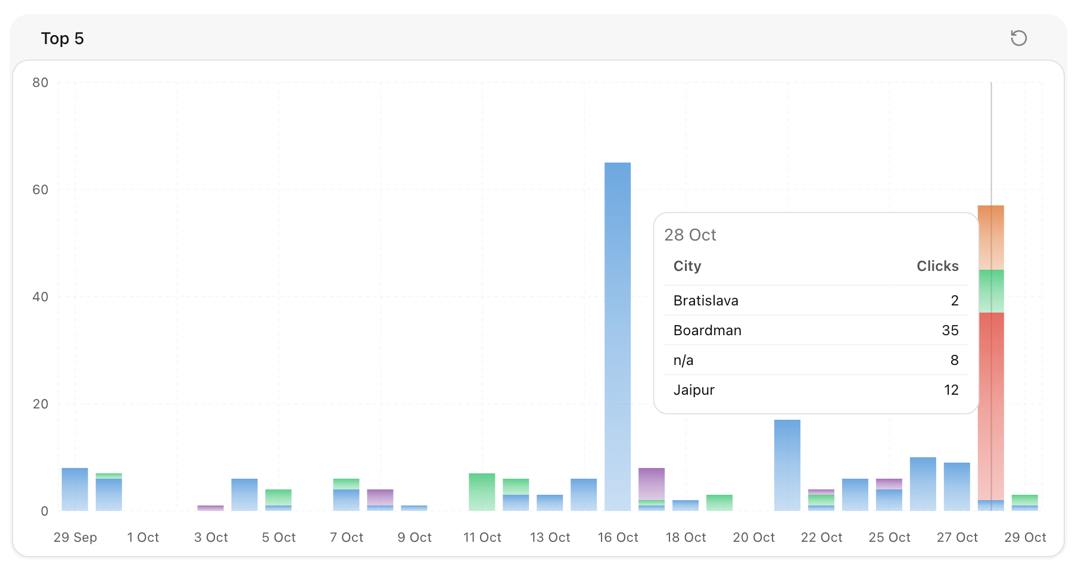The width and height of the screenshot is (1078, 568).
Task: Select the blue bar above 29 Sep
Action: point(75,489)
